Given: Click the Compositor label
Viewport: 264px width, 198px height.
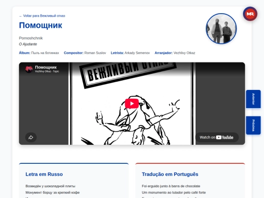Looking at the screenshot, I should pyautogui.click(x=73, y=53).
